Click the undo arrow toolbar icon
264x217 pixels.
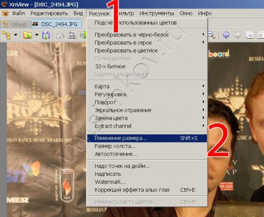pyautogui.click(x=60, y=35)
